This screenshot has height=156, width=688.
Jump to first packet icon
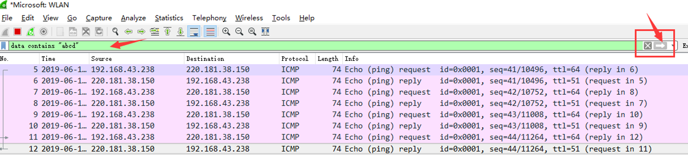(168, 32)
